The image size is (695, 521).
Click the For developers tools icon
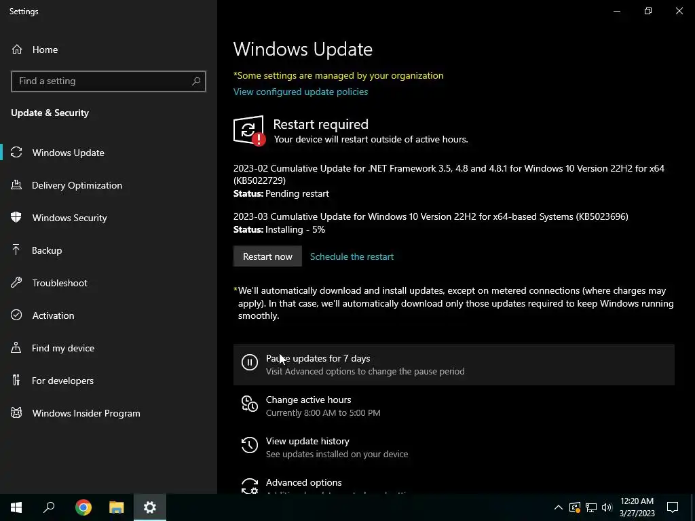[16, 381]
